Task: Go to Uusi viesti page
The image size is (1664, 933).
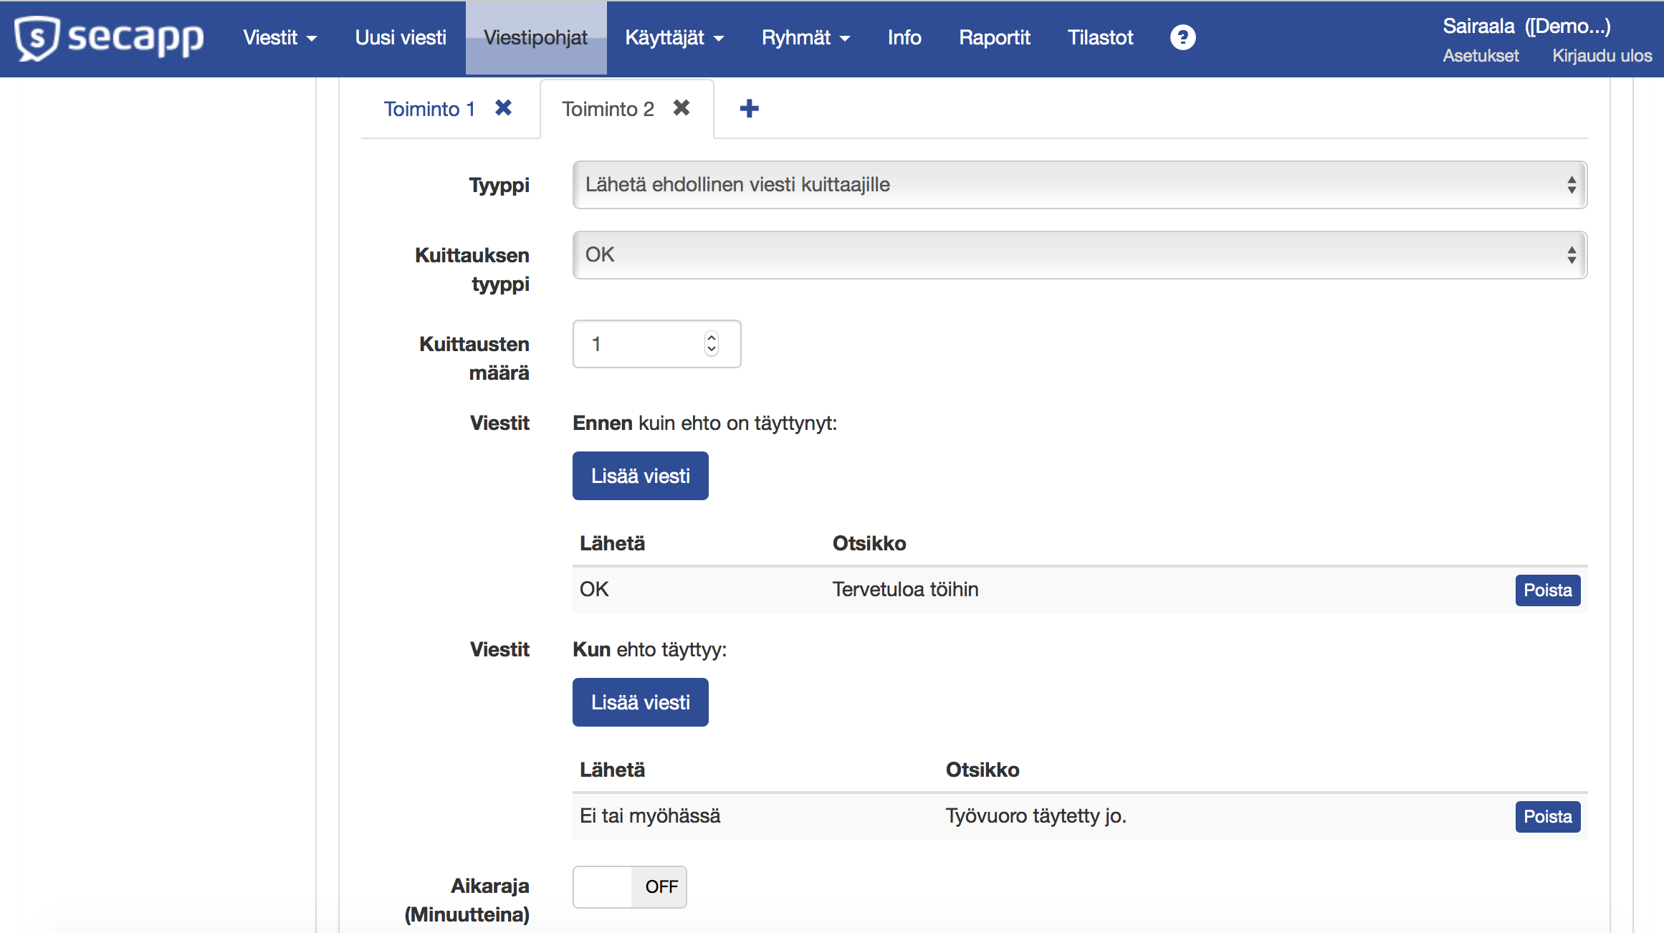Action: point(401,37)
